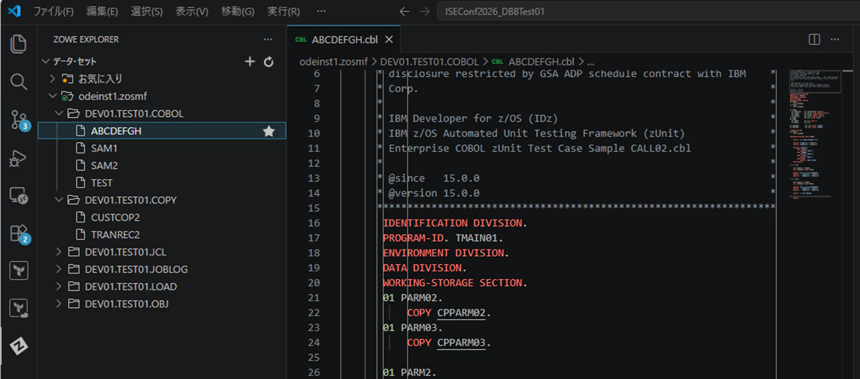Open the HashiCorp Terraform view
The width and height of the screenshot is (860, 379).
[x=19, y=271]
